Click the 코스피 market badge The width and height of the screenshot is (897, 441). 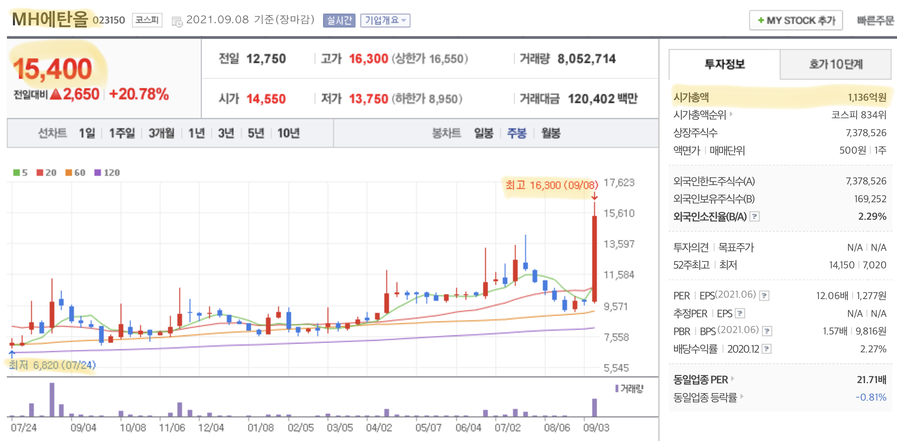pyautogui.click(x=147, y=20)
